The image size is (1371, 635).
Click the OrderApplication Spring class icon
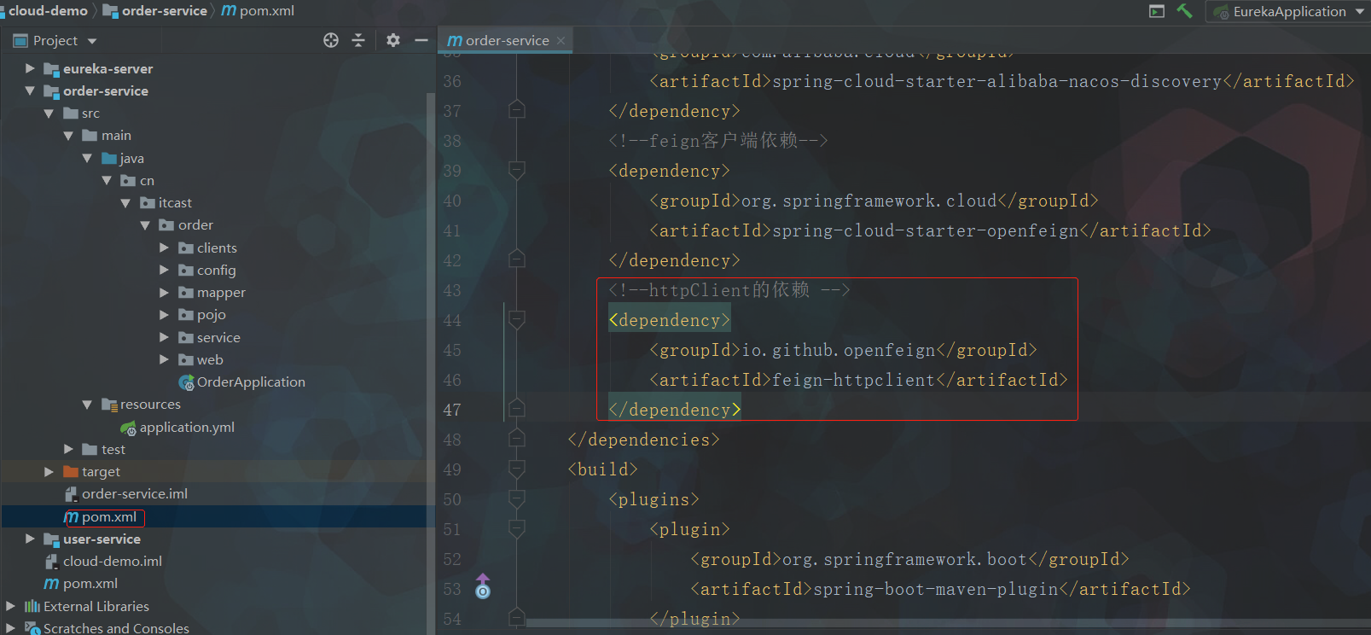186,382
